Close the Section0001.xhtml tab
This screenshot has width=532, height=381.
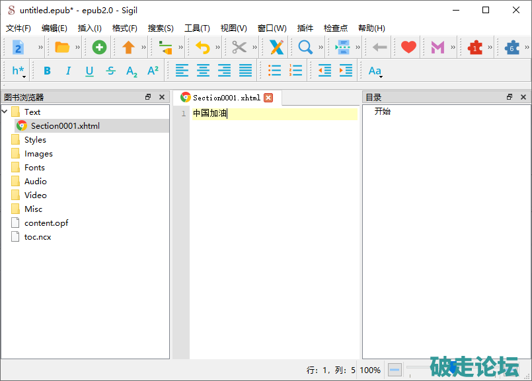[x=268, y=98]
